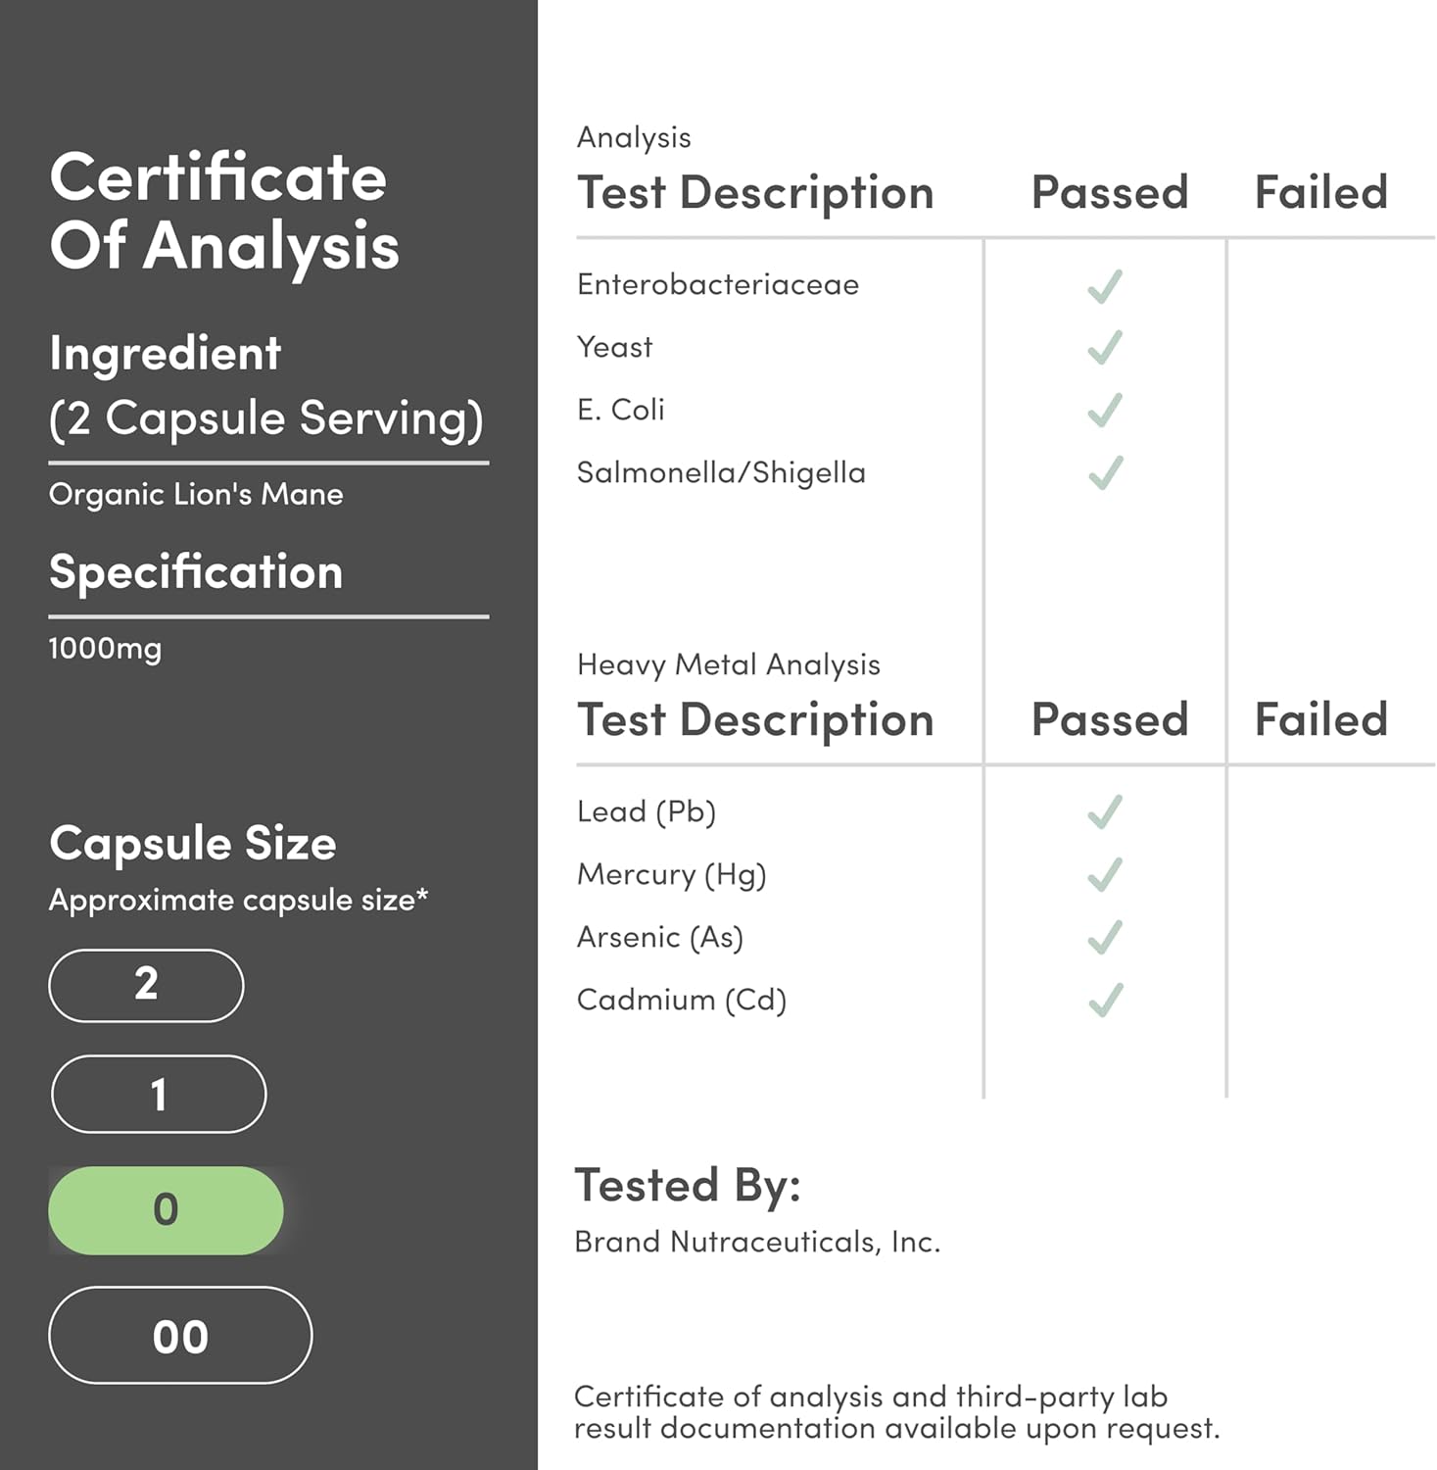This screenshot has width=1437, height=1470.
Task: Select capsule size 1 pill
Action: tap(158, 1094)
